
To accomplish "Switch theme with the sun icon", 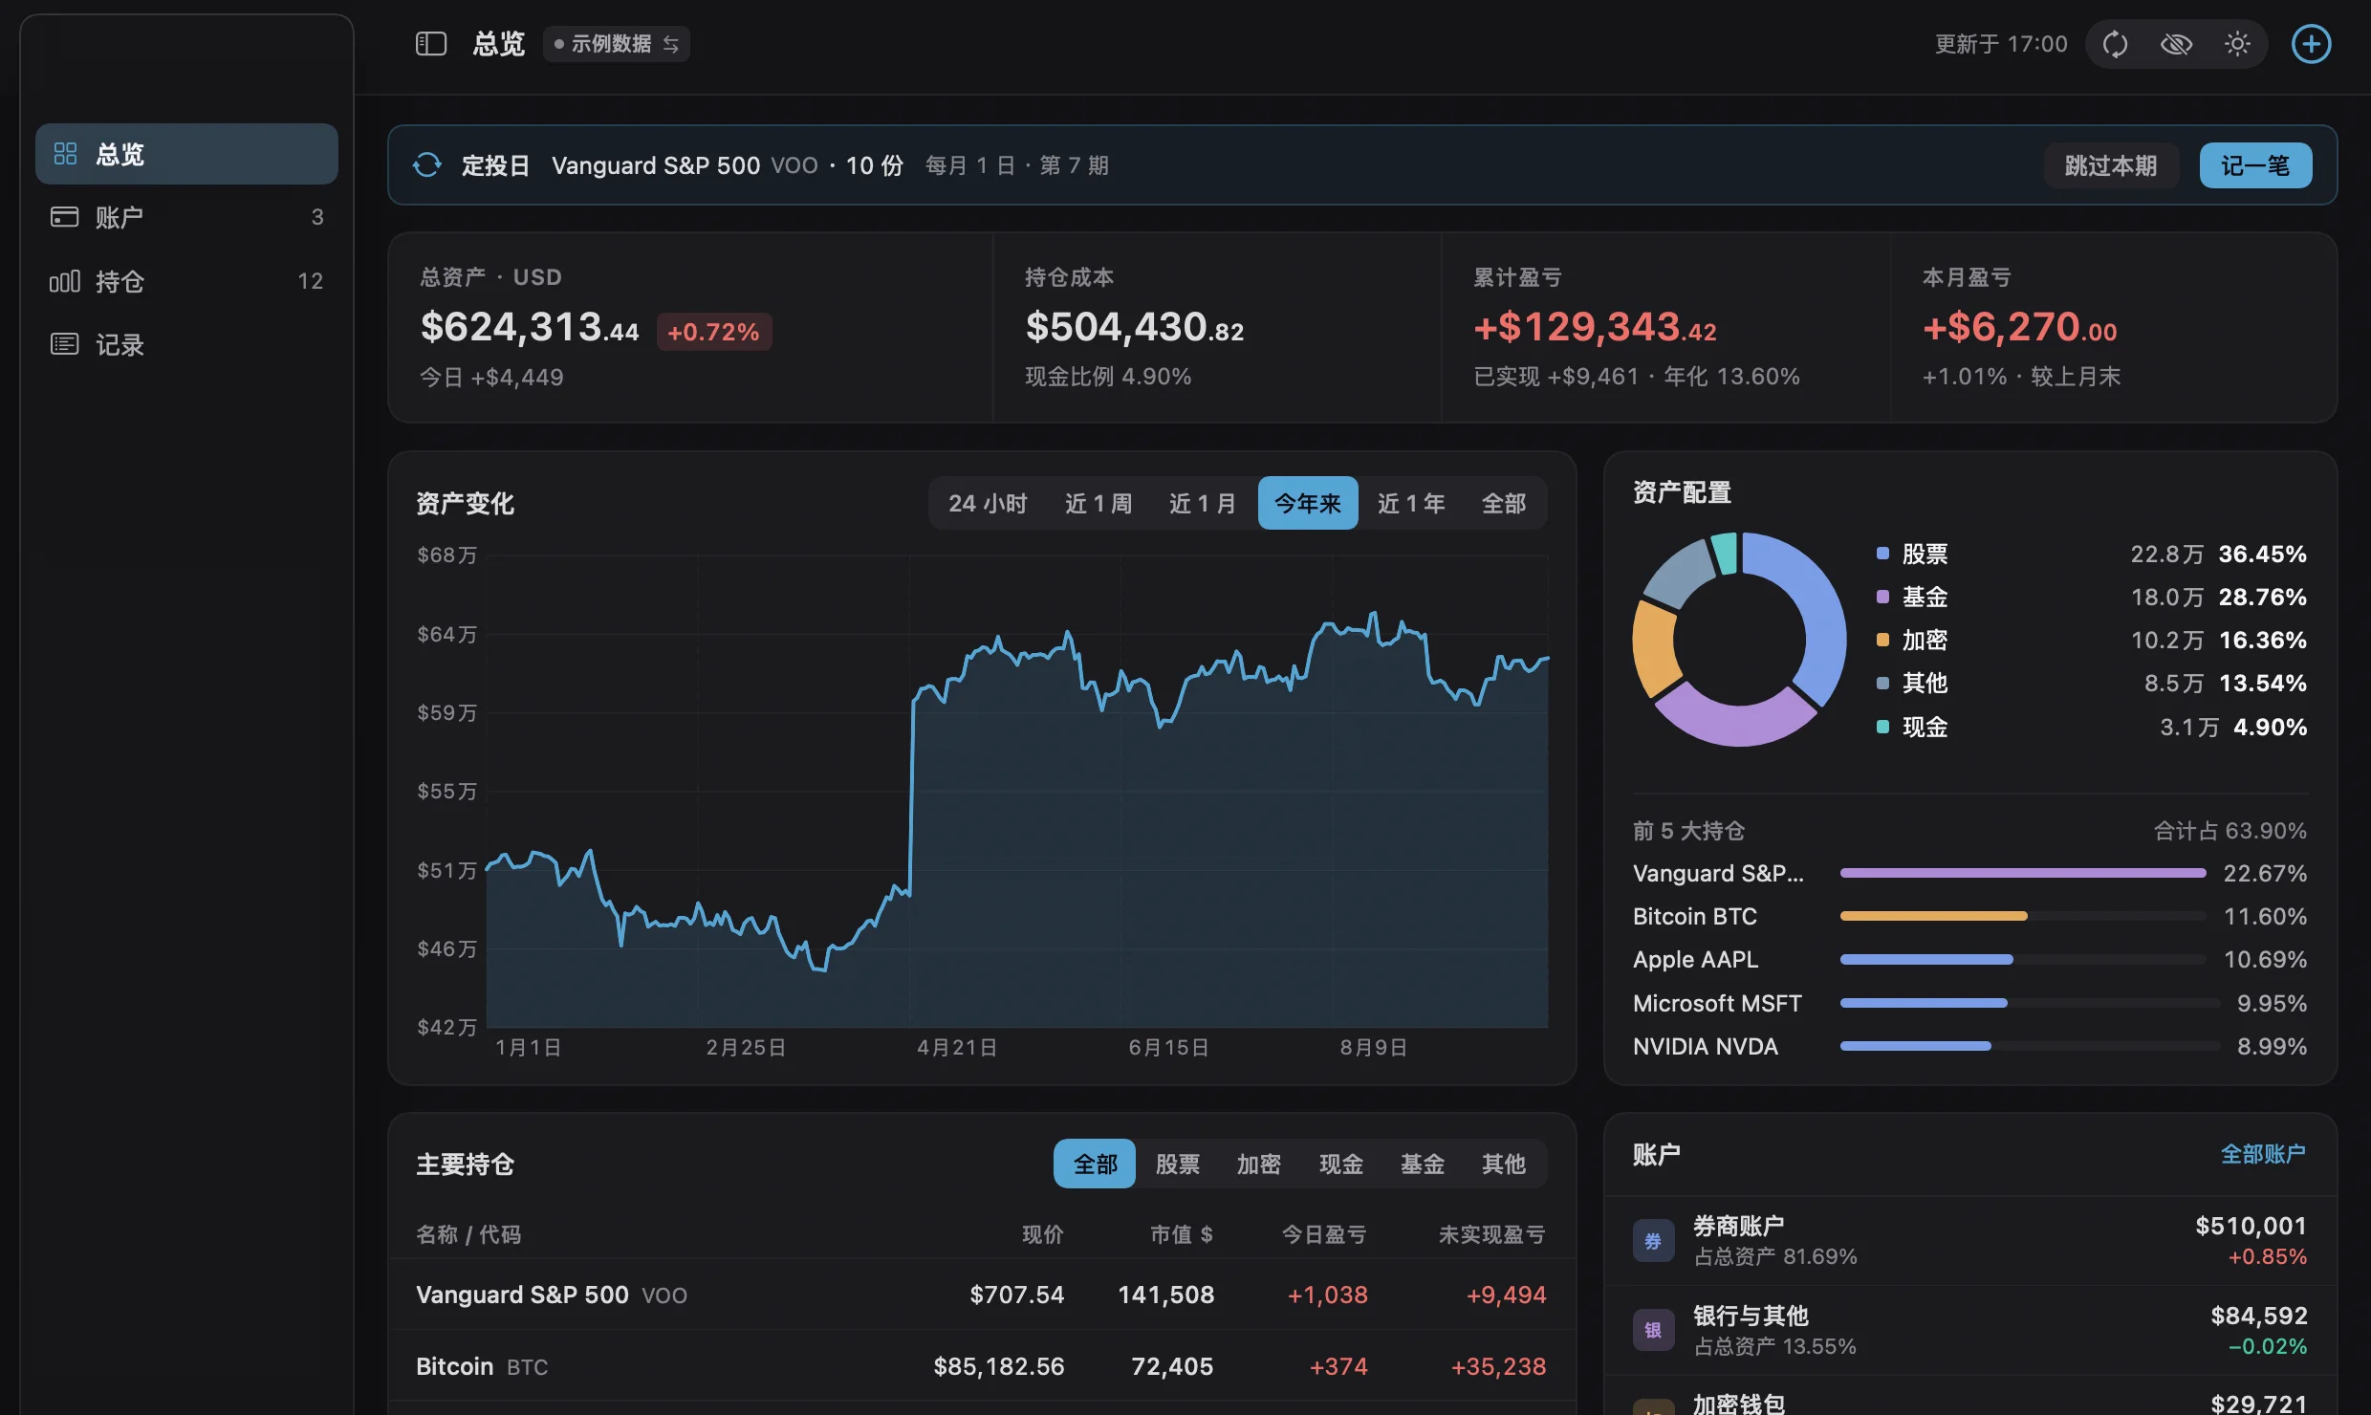I will (2237, 44).
